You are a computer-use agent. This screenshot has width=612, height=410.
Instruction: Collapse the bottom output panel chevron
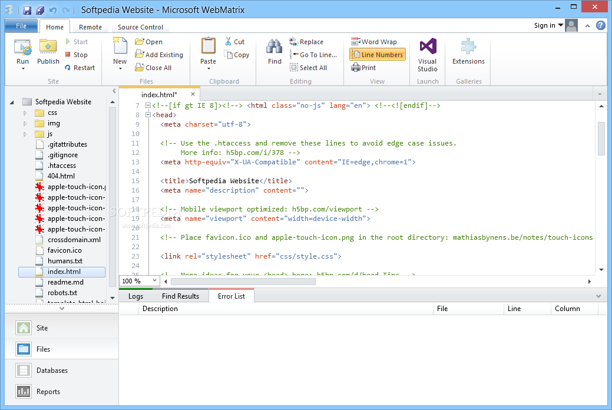(598, 296)
